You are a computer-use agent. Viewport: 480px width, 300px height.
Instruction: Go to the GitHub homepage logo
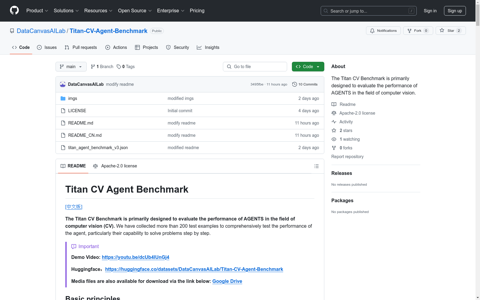[x=14, y=10]
